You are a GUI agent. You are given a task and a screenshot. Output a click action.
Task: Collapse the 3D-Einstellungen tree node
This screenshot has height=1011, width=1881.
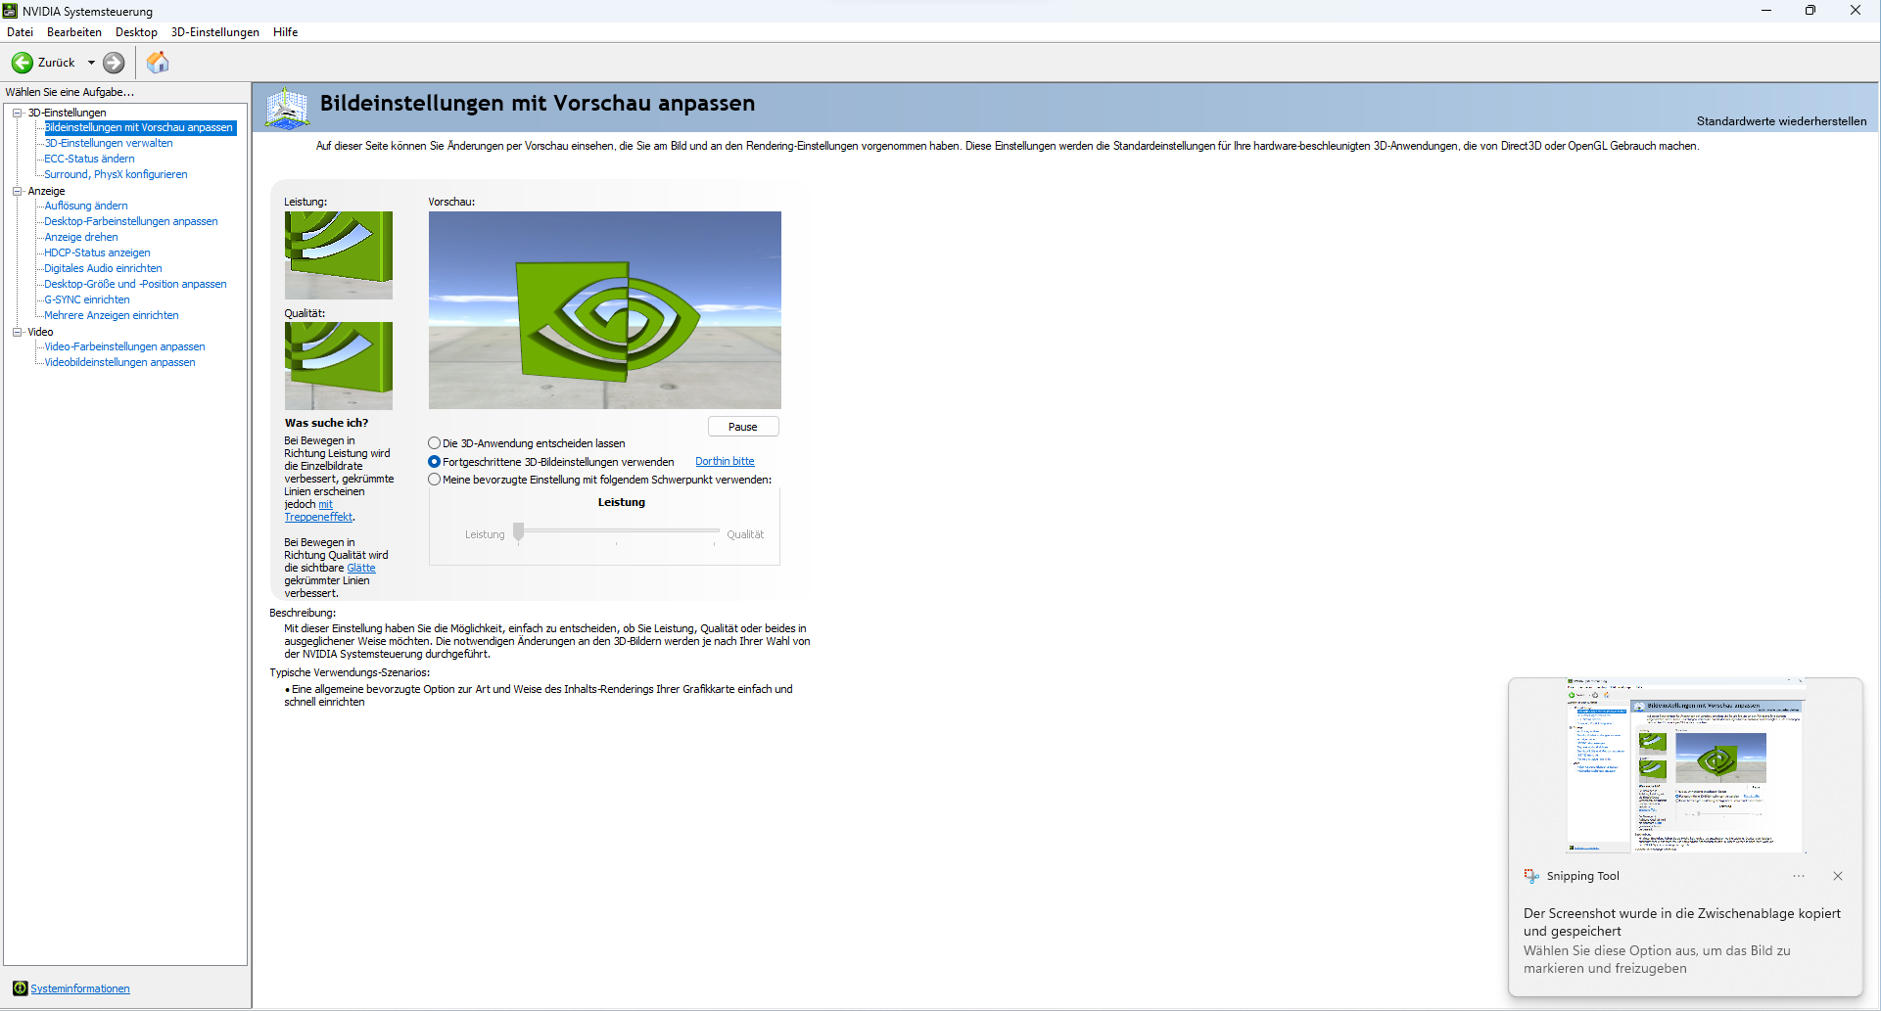tap(17, 113)
